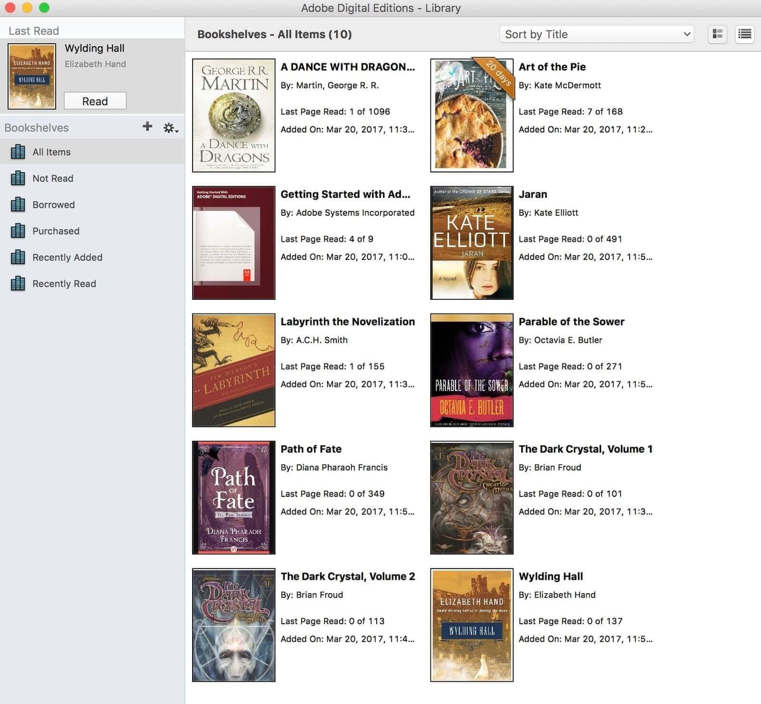Click the 'Jaran' title text
Image resolution: width=761 pixels, height=704 pixels.
[x=533, y=194]
